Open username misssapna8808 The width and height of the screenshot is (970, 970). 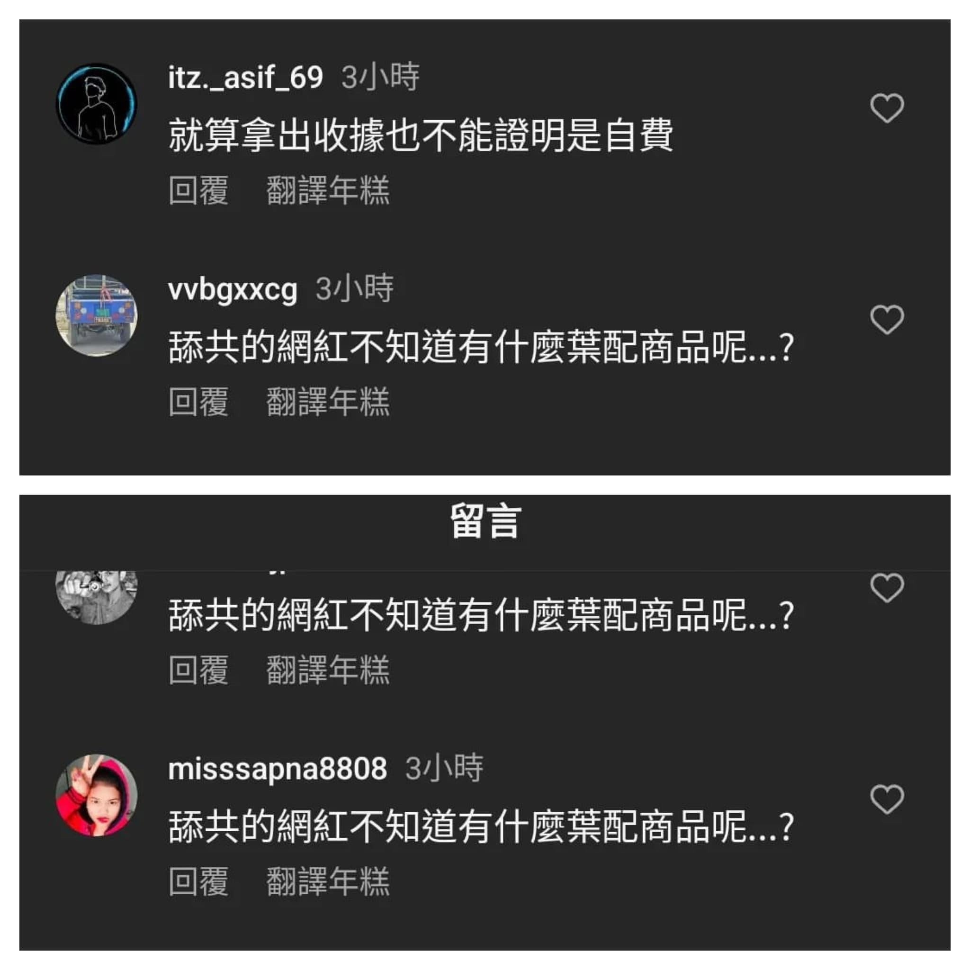(278, 769)
